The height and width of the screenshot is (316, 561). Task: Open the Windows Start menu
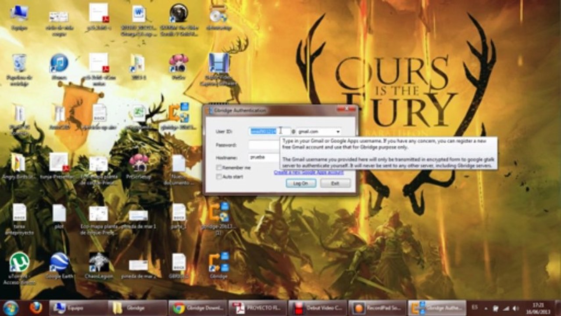(11, 308)
